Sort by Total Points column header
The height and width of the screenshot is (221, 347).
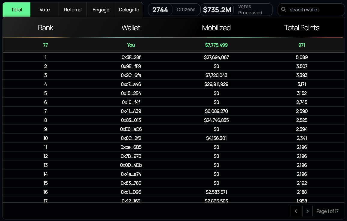click(302, 28)
